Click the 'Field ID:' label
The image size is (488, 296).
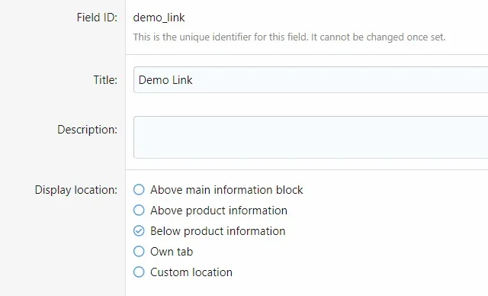[x=97, y=18]
